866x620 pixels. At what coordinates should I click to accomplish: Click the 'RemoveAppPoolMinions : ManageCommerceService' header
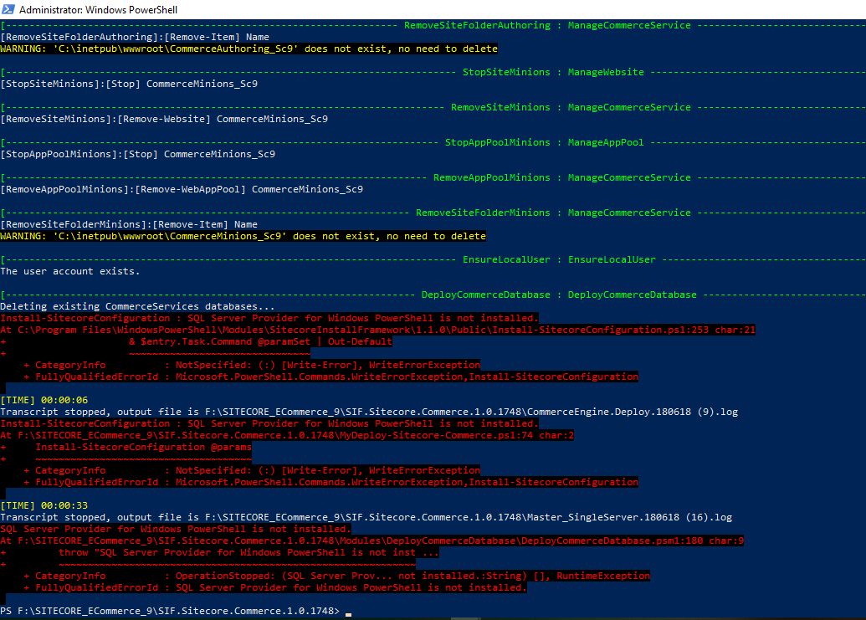pos(561,177)
